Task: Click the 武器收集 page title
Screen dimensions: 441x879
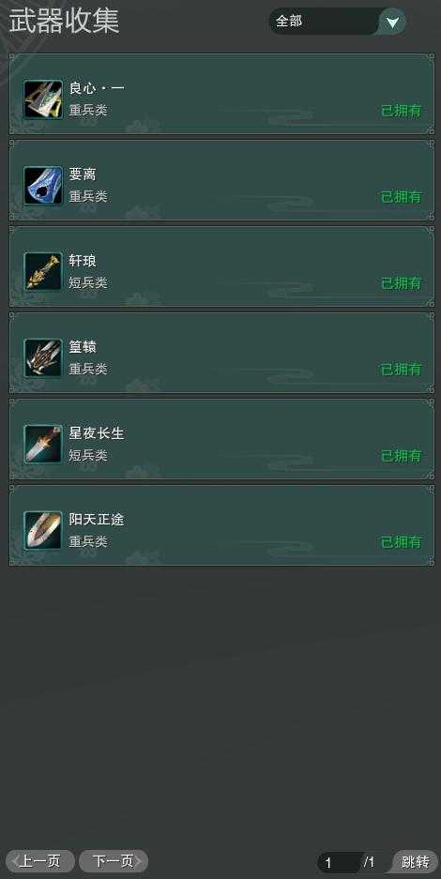Action: pyautogui.click(x=64, y=22)
